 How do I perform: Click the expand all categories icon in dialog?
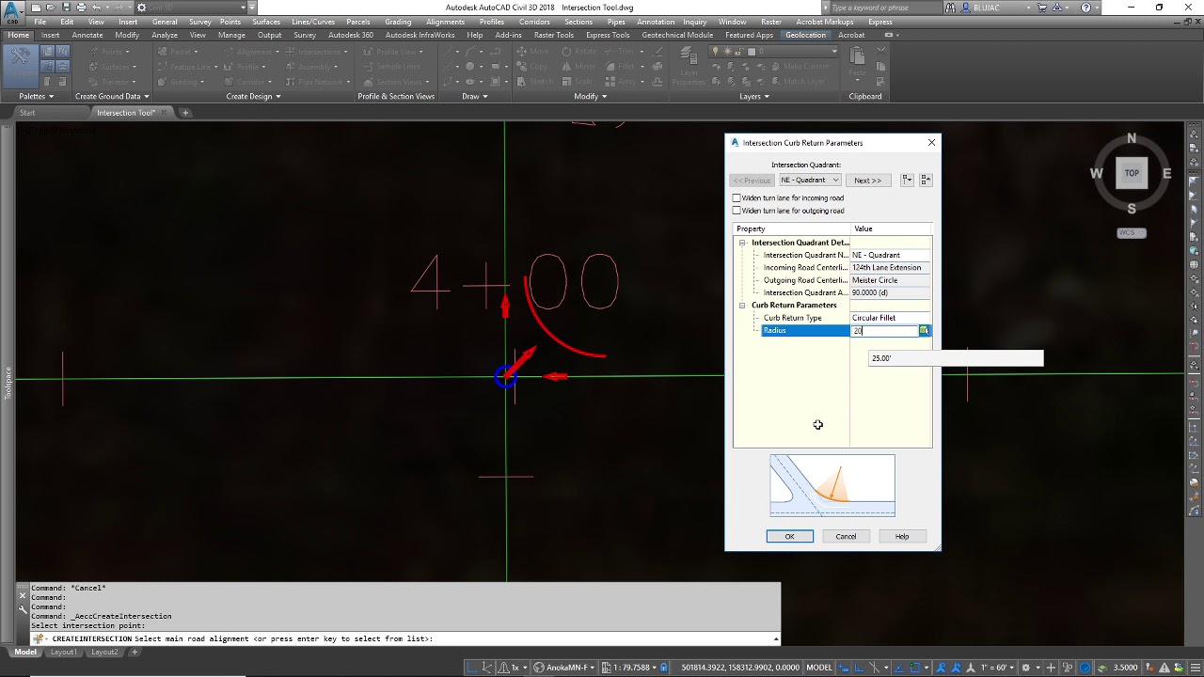click(907, 180)
